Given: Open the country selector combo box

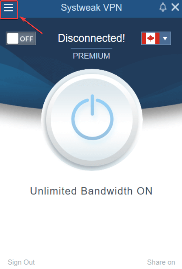Looking at the screenshot, I should (x=156, y=39).
